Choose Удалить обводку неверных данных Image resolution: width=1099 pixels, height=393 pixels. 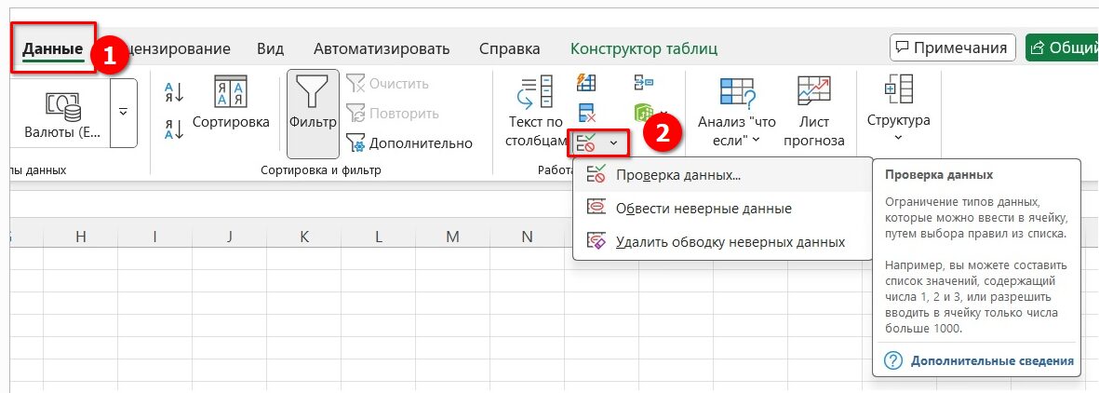coord(721,242)
